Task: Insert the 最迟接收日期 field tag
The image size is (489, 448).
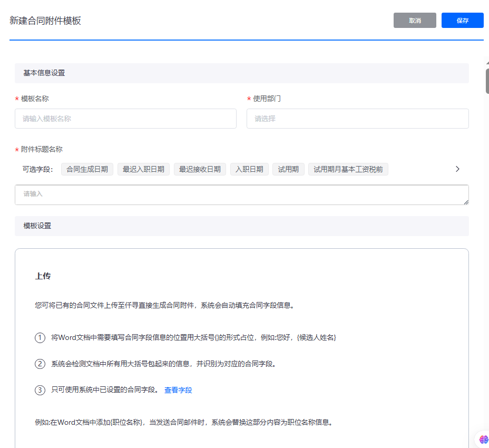Action: tap(200, 169)
